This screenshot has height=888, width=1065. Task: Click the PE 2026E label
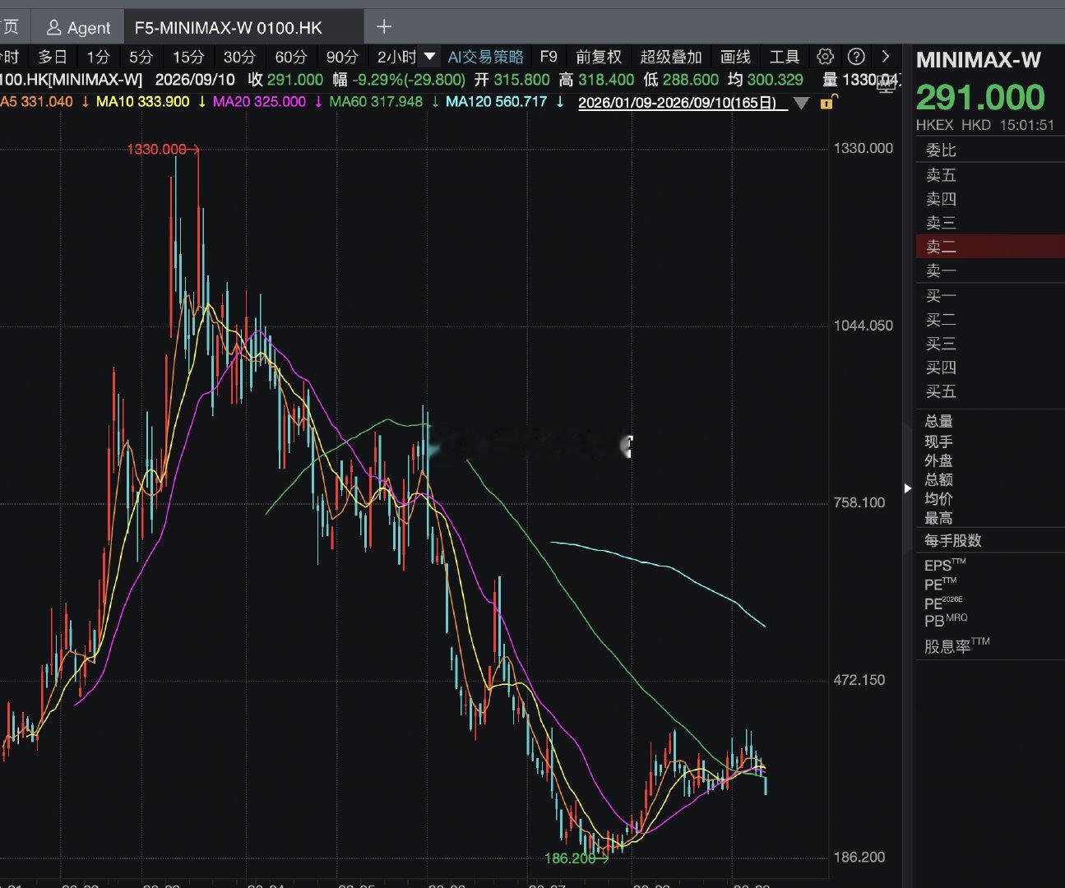coord(943,603)
